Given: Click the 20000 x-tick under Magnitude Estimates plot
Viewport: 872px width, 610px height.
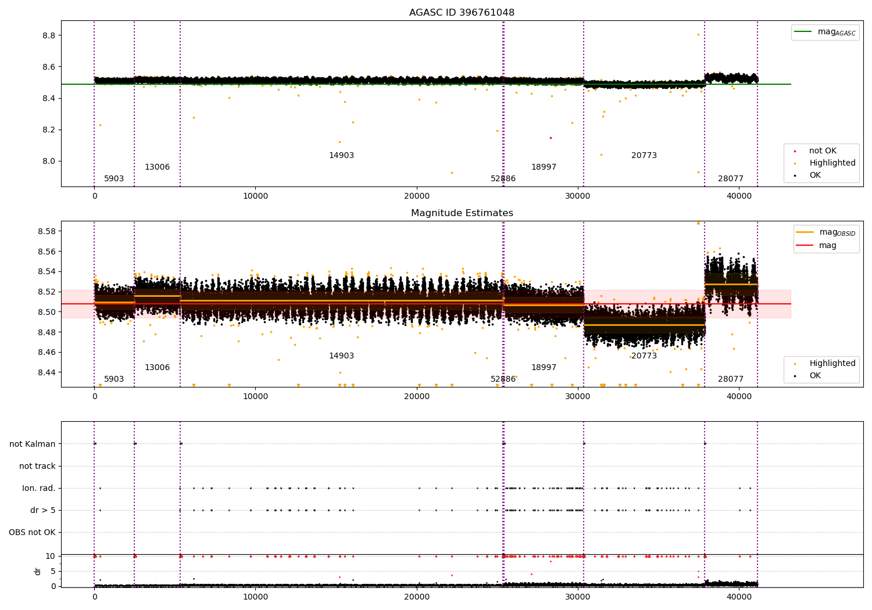Looking at the screenshot, I should point(416,397).
